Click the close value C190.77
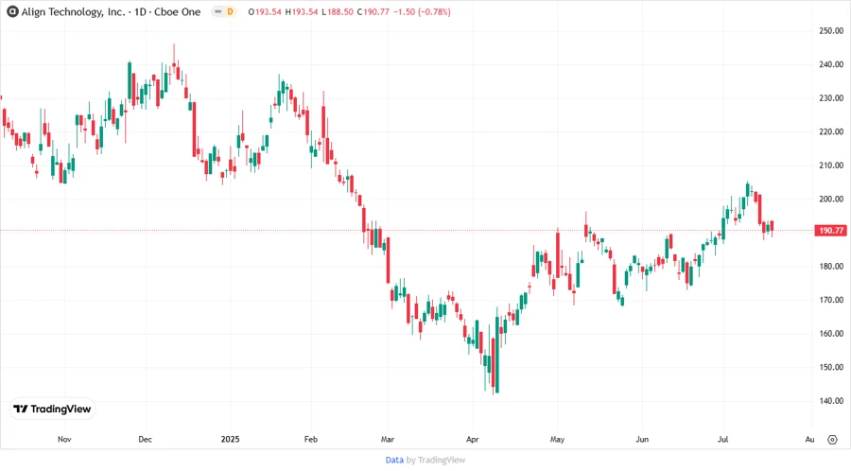Screen dimensions: 851x471 click(x=373, y=12)
